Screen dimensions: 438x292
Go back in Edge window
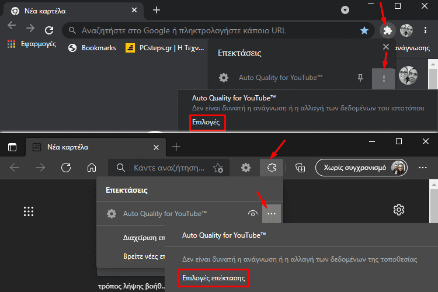pyautogui.click(x=15, y=168)
